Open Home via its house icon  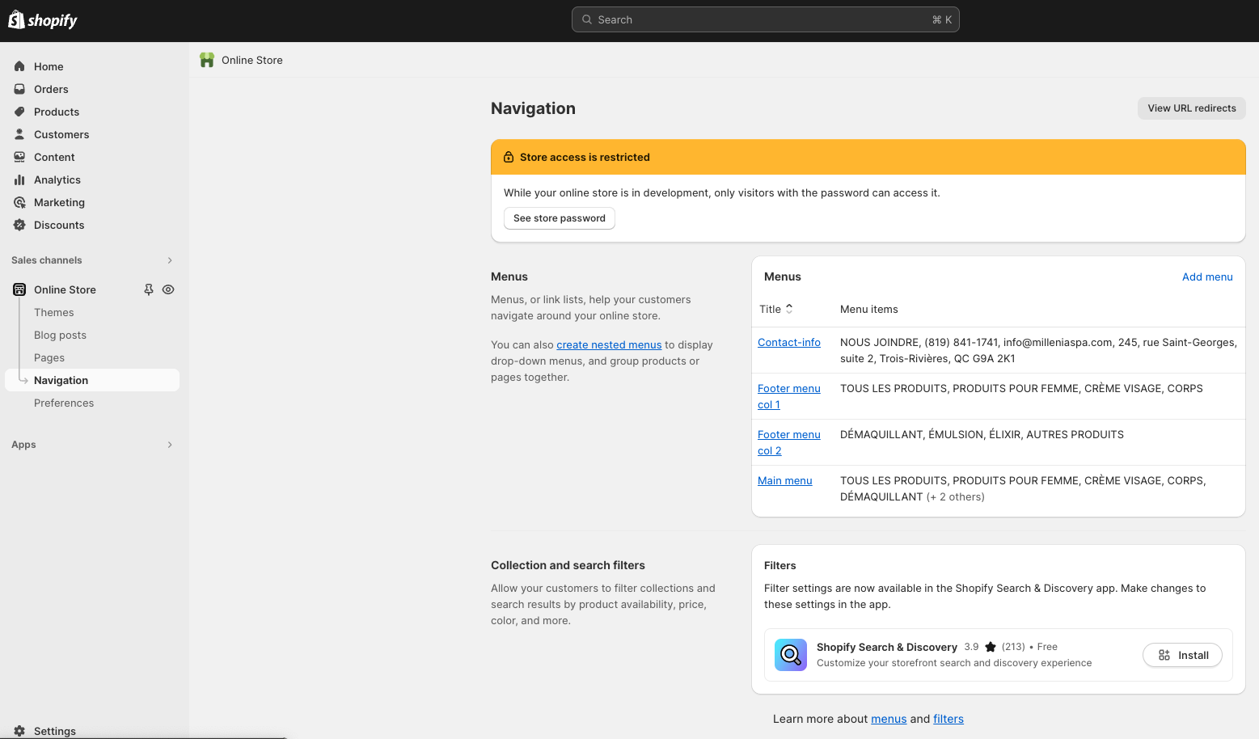click(x=19, y=66)
